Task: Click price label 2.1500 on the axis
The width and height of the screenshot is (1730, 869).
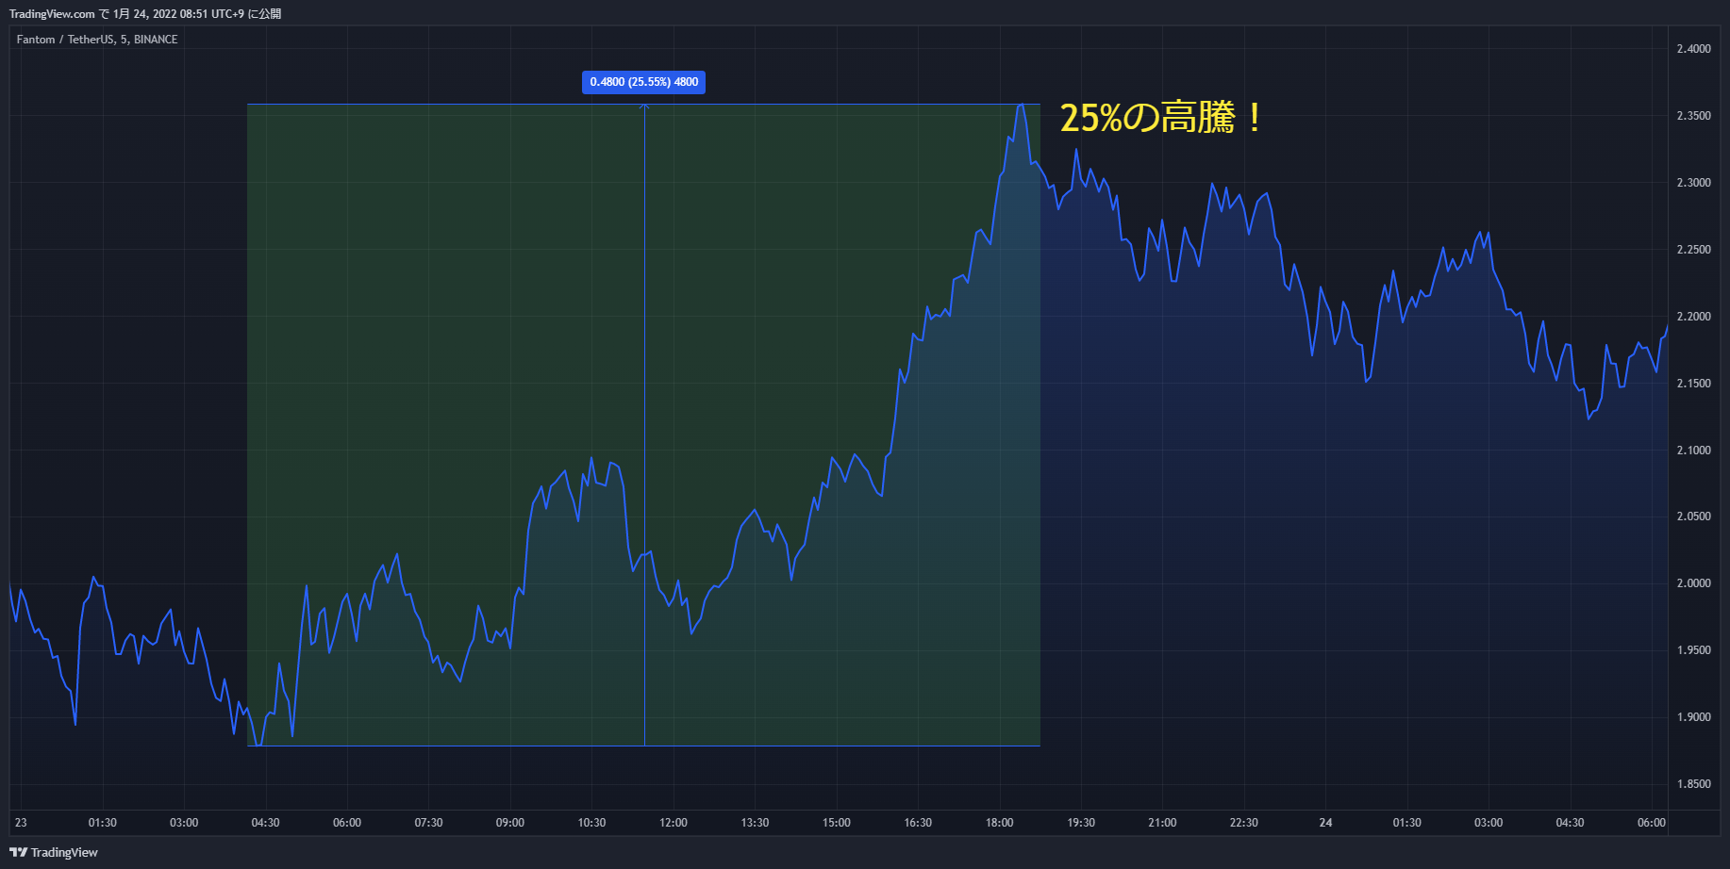Action: (x=1693, y=384)
